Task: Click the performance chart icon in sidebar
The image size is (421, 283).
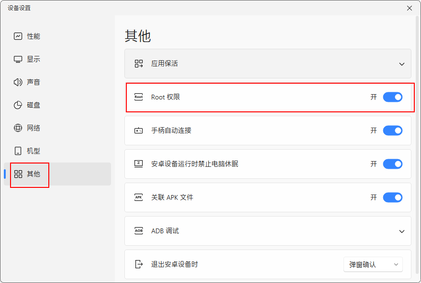Action: 18,36
